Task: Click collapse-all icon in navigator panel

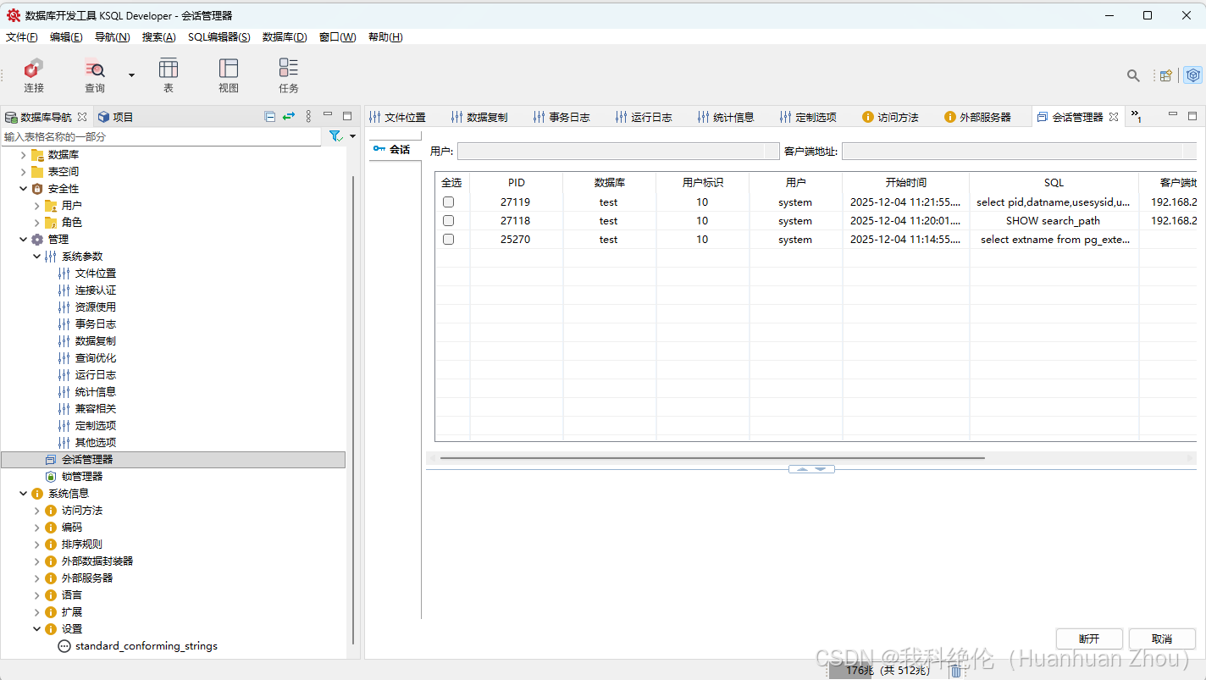Action: (x=270, y=117)
